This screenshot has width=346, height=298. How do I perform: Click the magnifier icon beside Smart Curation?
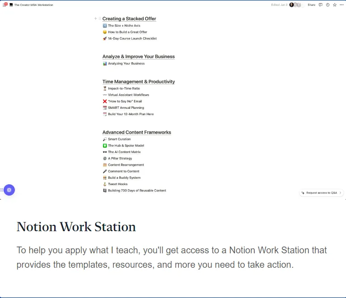(x=105, y=139)
